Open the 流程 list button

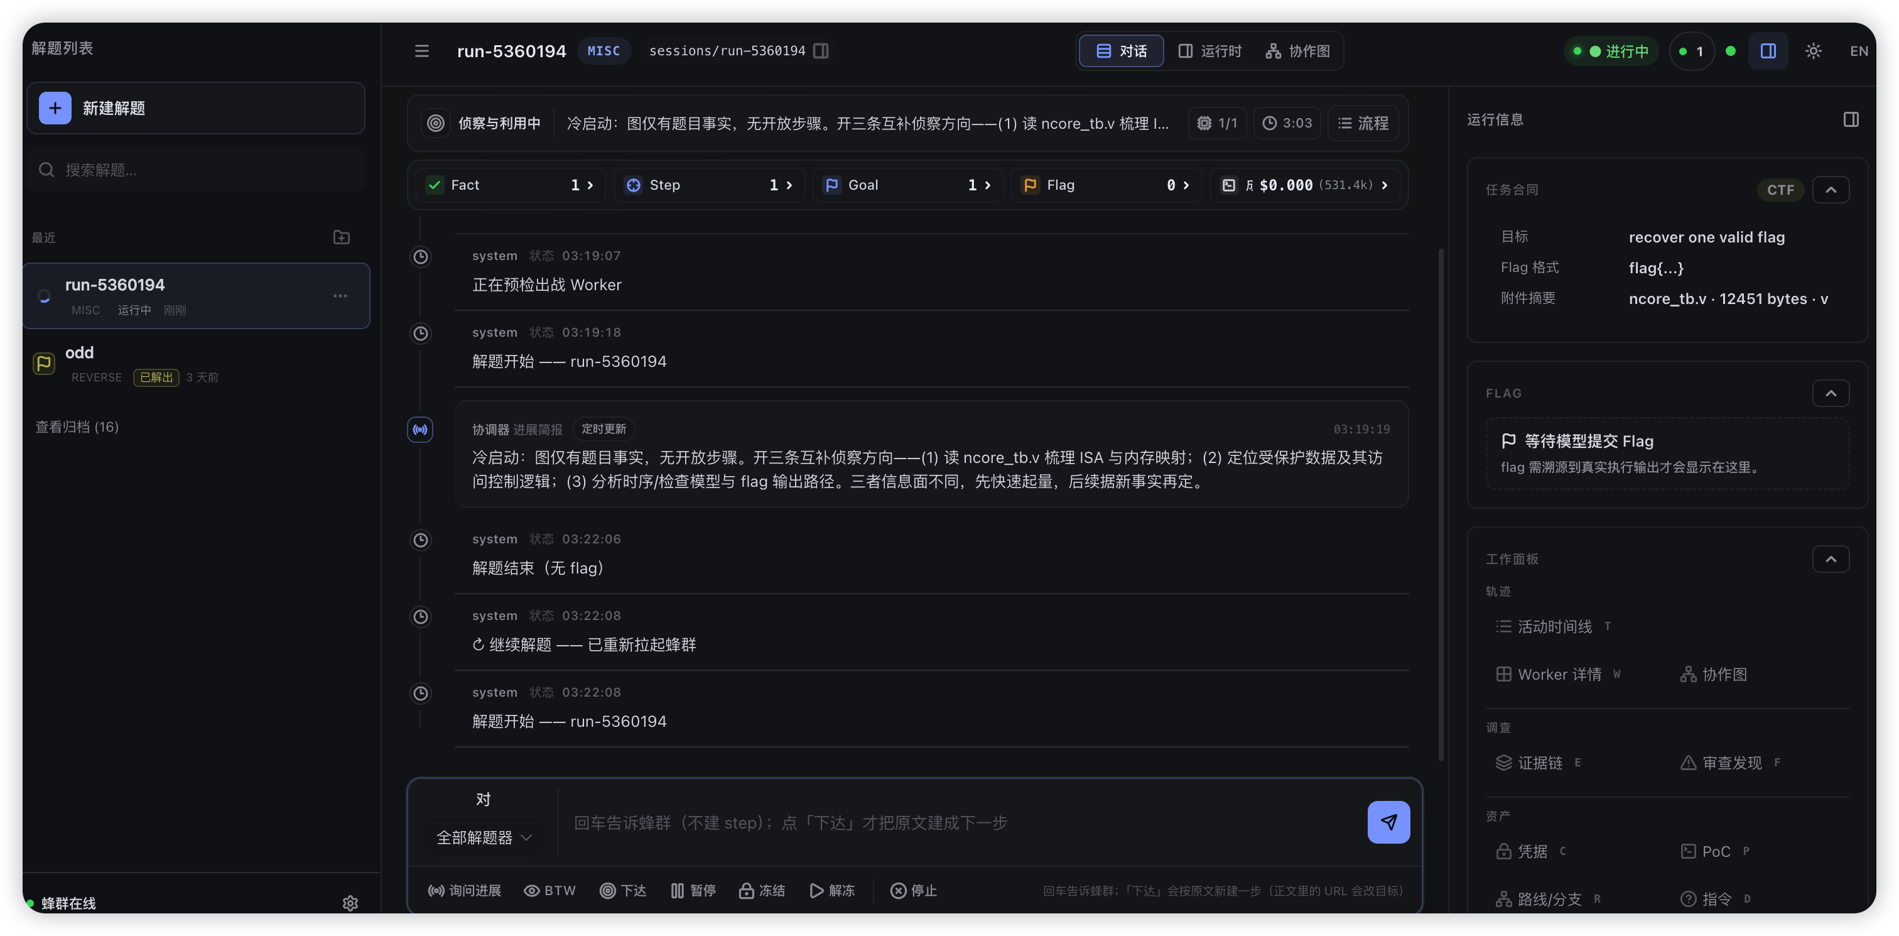coord(1364,123)
